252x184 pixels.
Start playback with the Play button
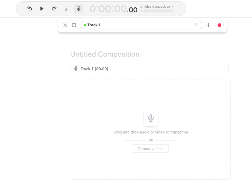[x=42, y=9]
